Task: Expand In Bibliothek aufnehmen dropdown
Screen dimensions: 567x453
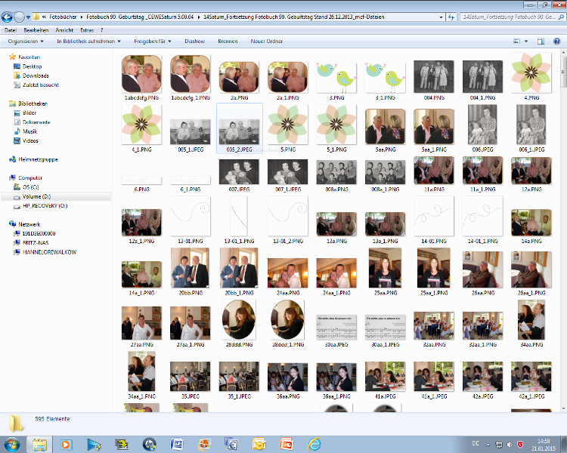Action: [x=88, y=42]
